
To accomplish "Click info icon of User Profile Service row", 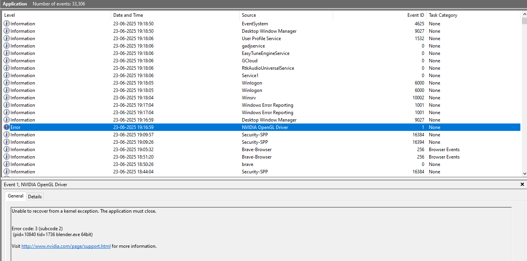I will tap(7, 39).
